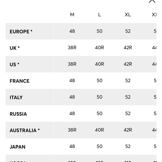Click the JAPAN row label
162x162 pixels.
(x=18, y=147)
